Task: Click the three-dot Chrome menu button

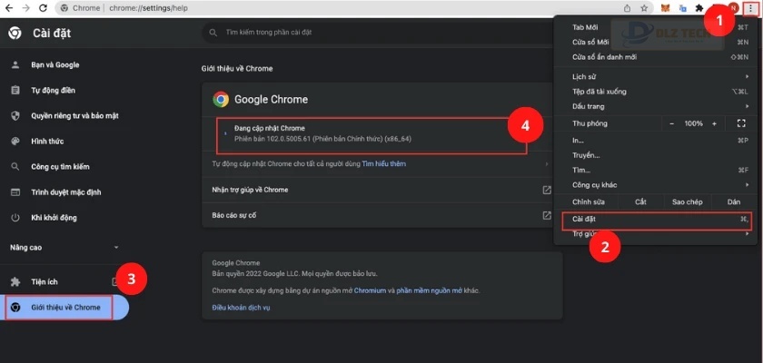Action: pos(751,8)
